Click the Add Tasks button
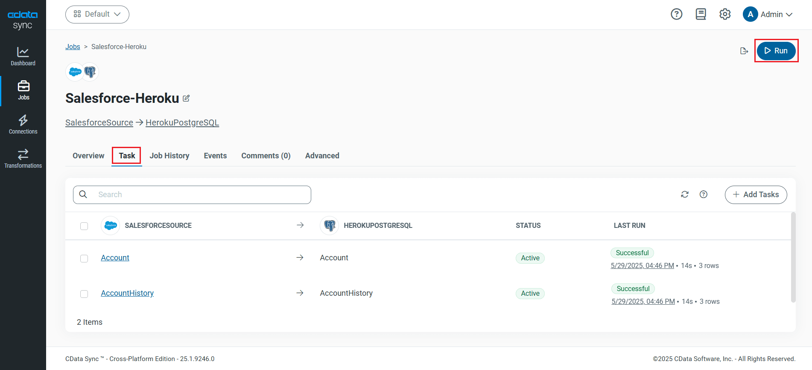 pos(756,195)
